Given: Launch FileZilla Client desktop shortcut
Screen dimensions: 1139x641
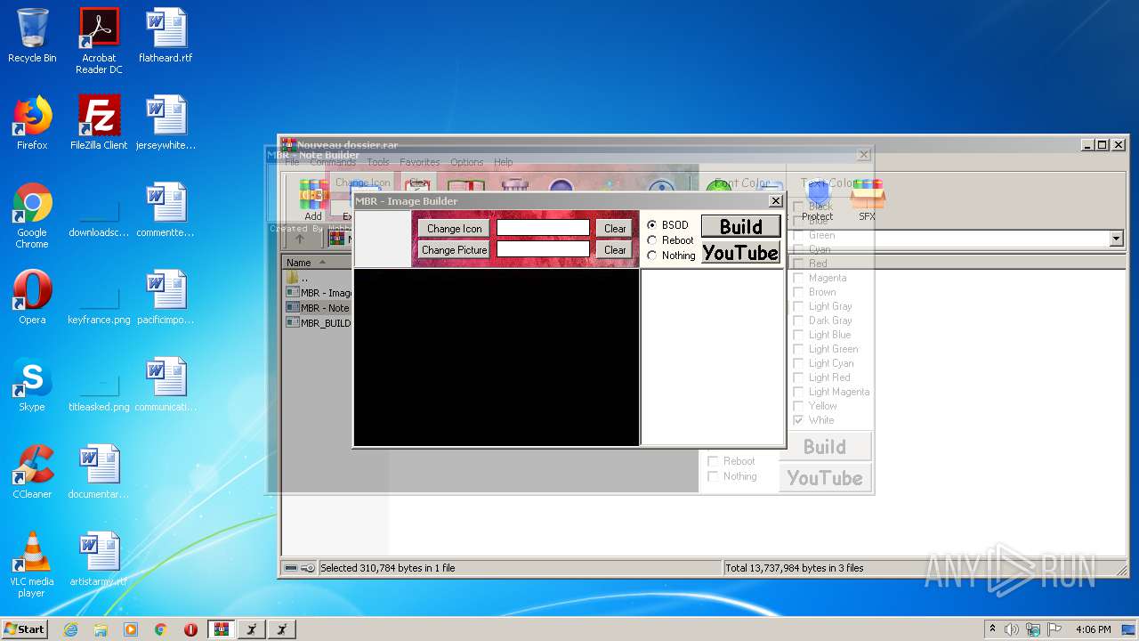Looking at the screenshot, I should pyautogui.click(x=99, y=123).
